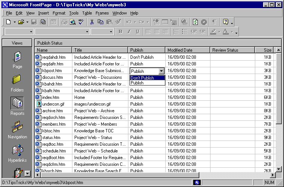Expand the Open button dropdown arrow

(x=27, y=22)
